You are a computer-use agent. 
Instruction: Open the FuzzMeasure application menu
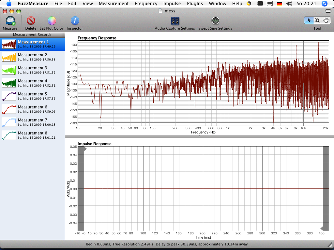pyautogui.click(x=33, y=4)
